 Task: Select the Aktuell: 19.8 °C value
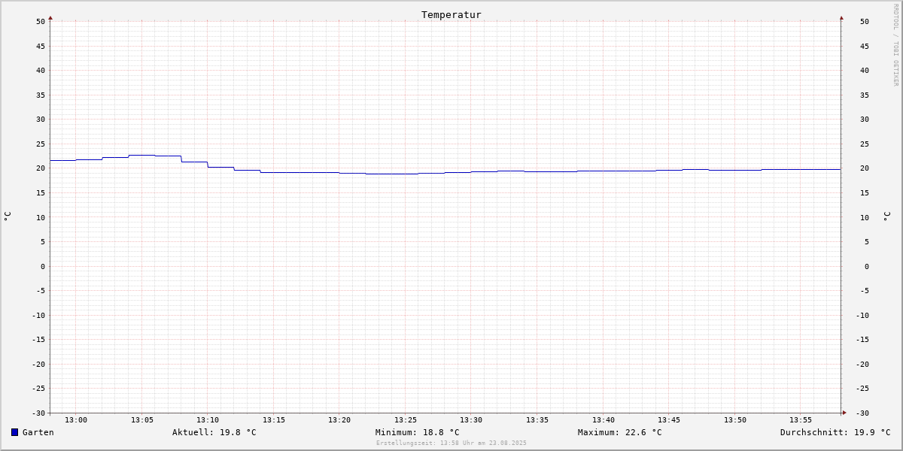pos(214,432)
